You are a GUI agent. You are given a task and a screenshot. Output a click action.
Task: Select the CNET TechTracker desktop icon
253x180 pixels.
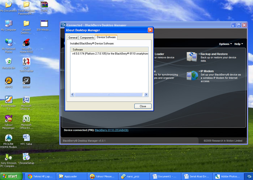click(x=26, y=62)
